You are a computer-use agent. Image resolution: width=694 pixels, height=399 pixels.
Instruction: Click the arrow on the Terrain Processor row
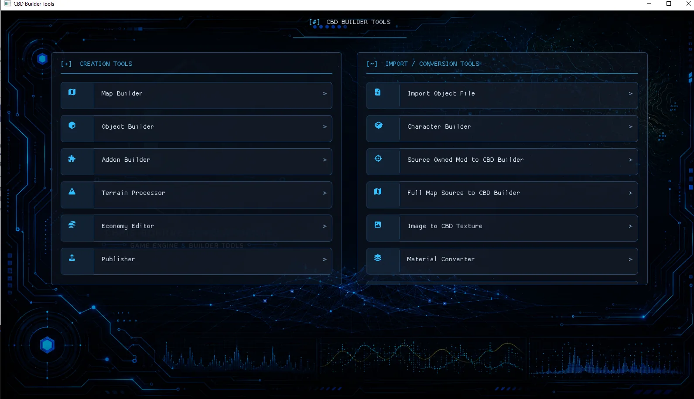click(x=325, y=193)
